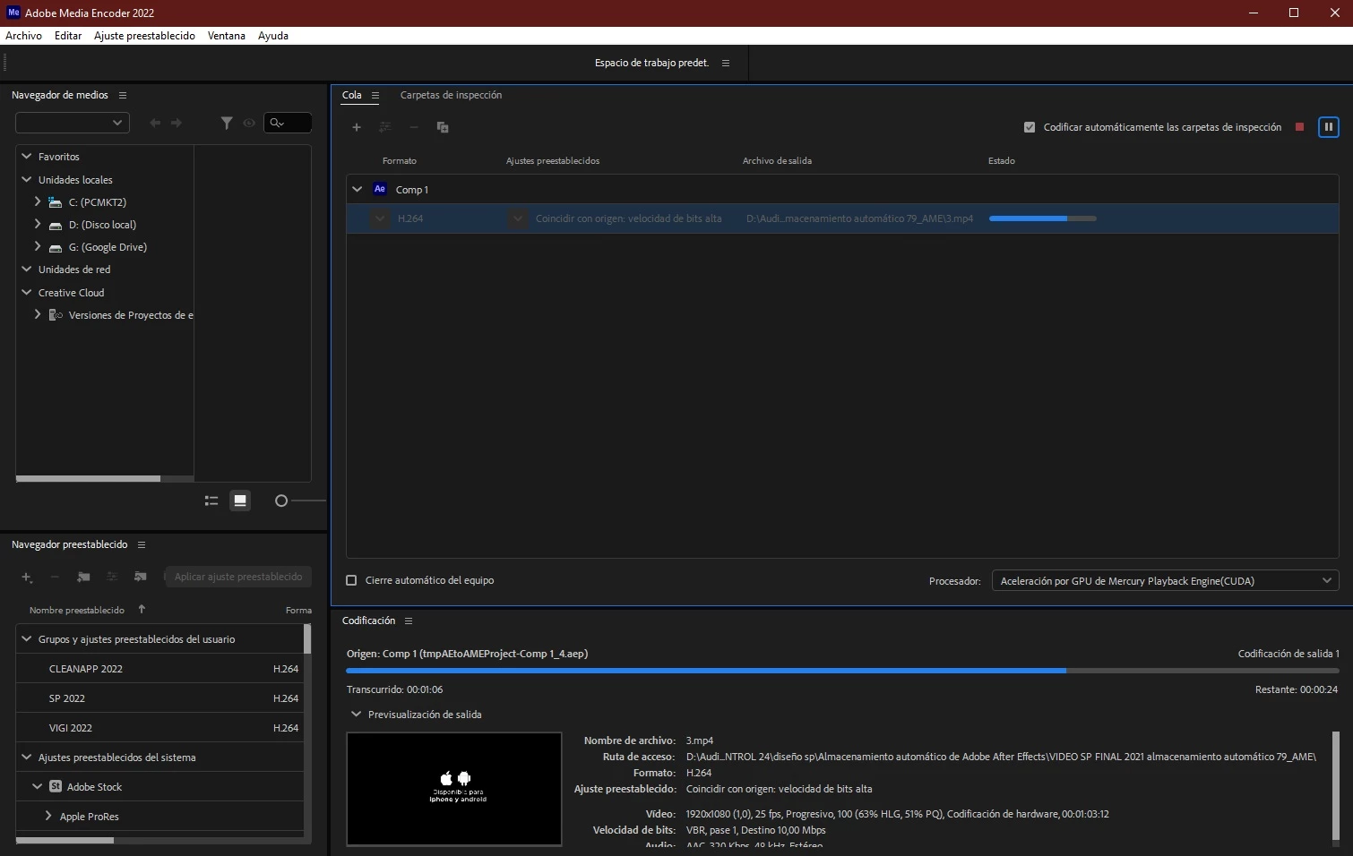Open the Procesador renderer dropdown
This screenshot has height=856, width=1353.
pyautogui.click(x=1165, y=580)
